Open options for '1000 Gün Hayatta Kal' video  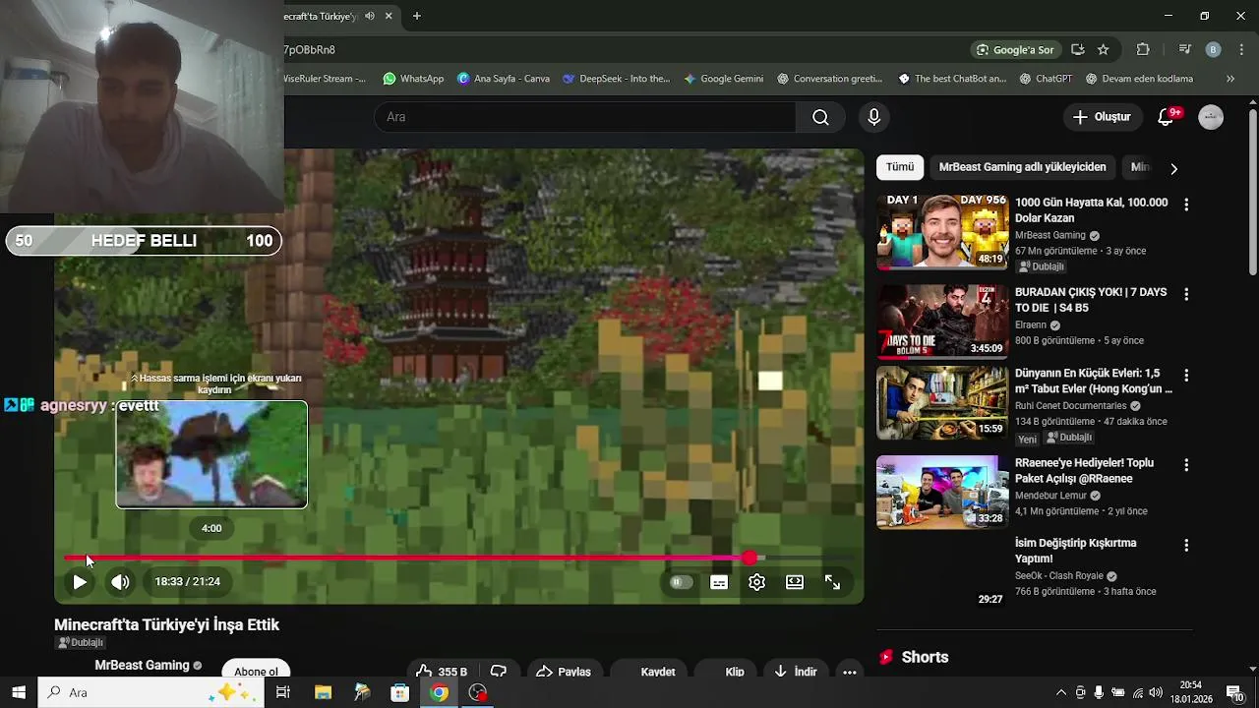click(1186, 205)
